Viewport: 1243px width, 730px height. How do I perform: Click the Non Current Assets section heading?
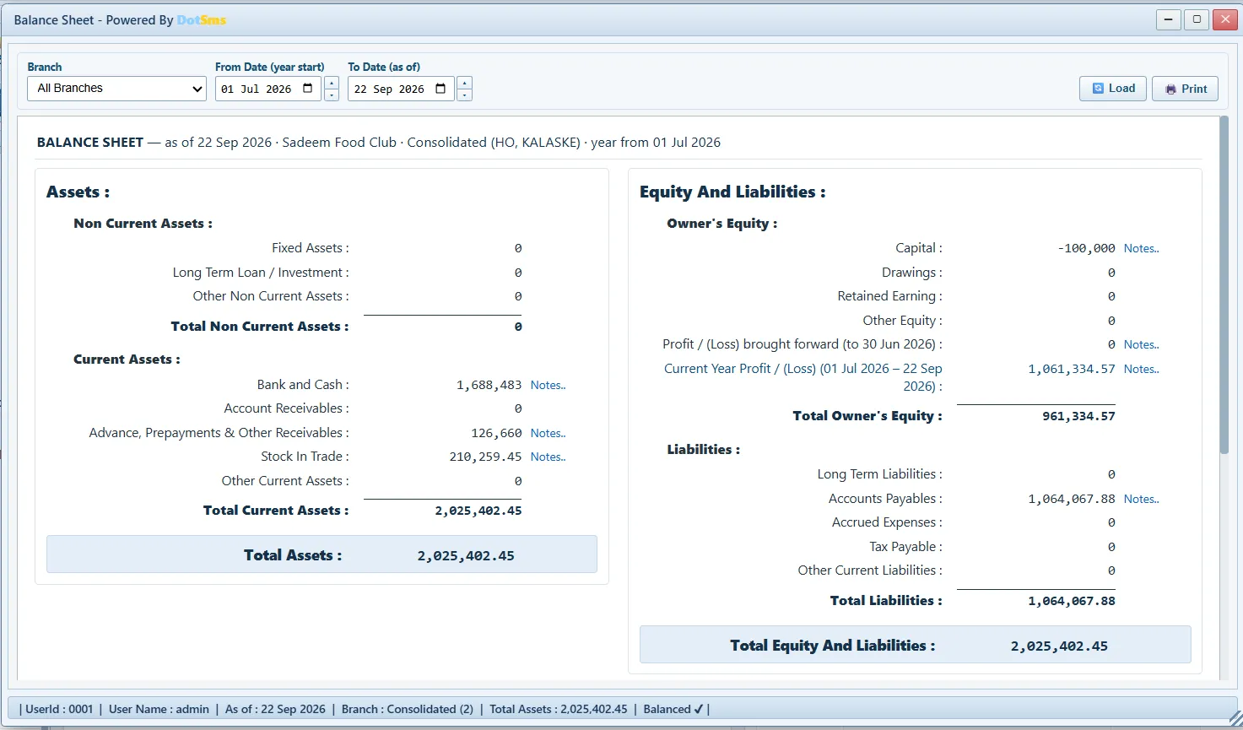tap(143, 224)
